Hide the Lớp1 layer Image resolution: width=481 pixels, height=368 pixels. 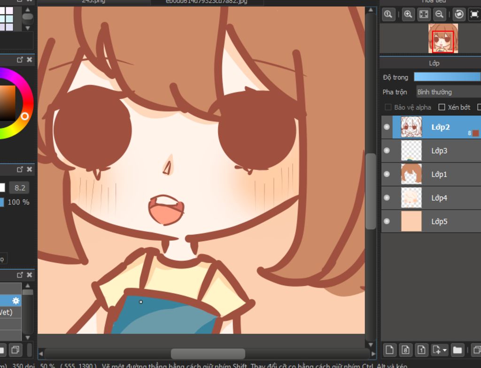387,174
